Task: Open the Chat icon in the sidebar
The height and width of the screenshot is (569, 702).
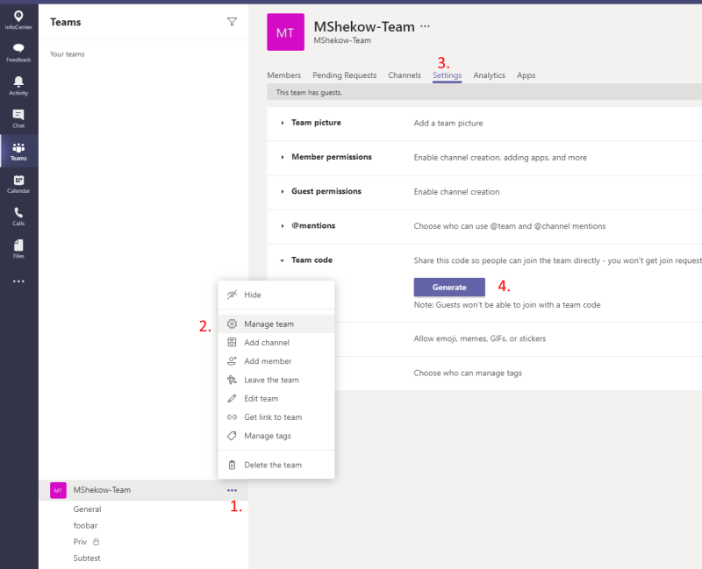Action: [18, 118]
